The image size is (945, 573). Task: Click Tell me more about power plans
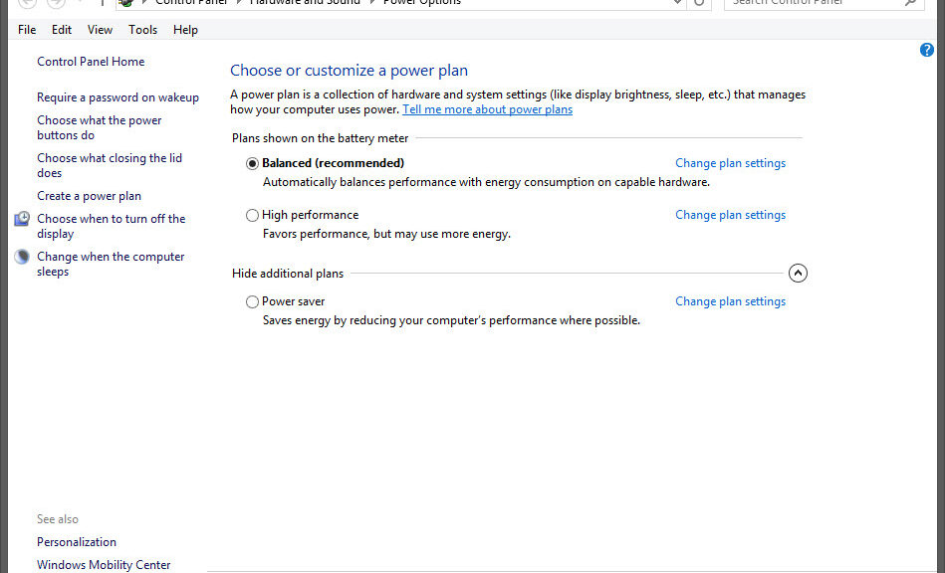click(x=487, y=109)
